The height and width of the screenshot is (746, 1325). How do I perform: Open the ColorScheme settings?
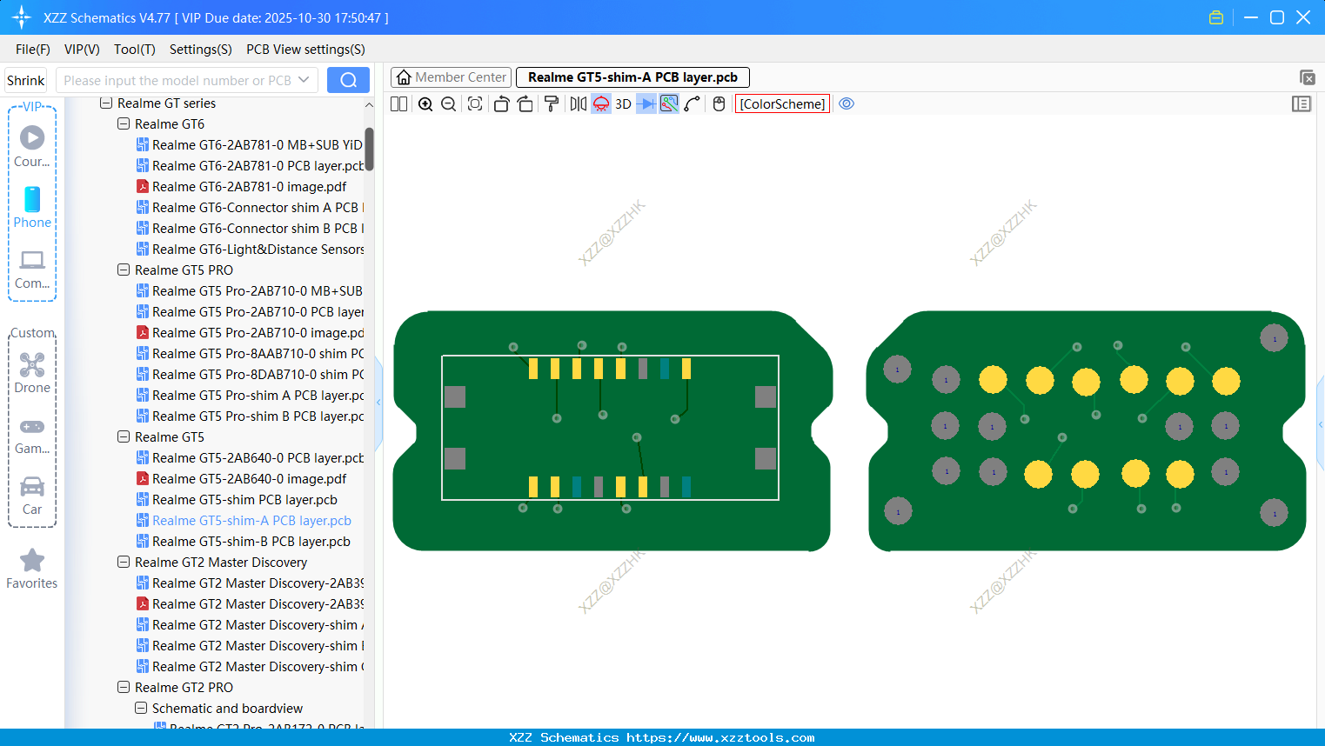[781, 103]
